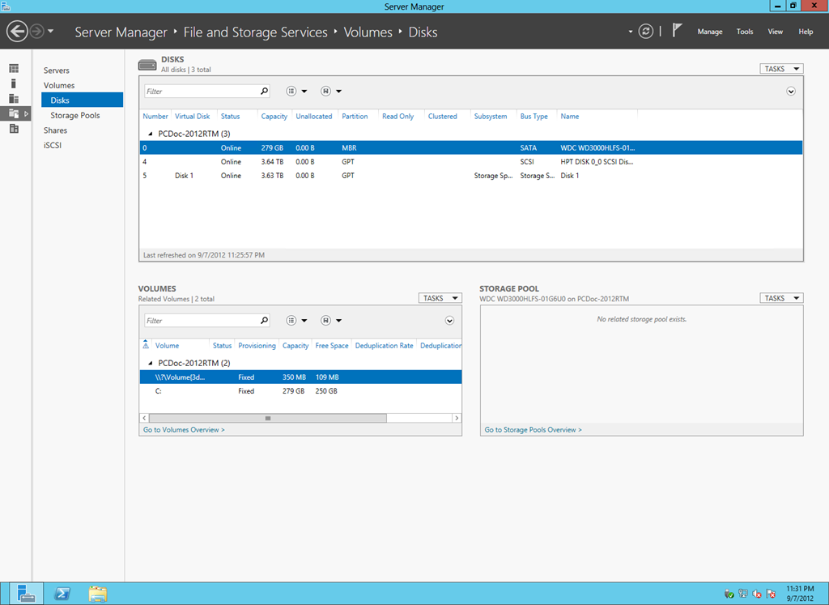Click the search magnifier in Volumes filter
The width and height of the screenshot is (829, 605).
pos(264,321)
